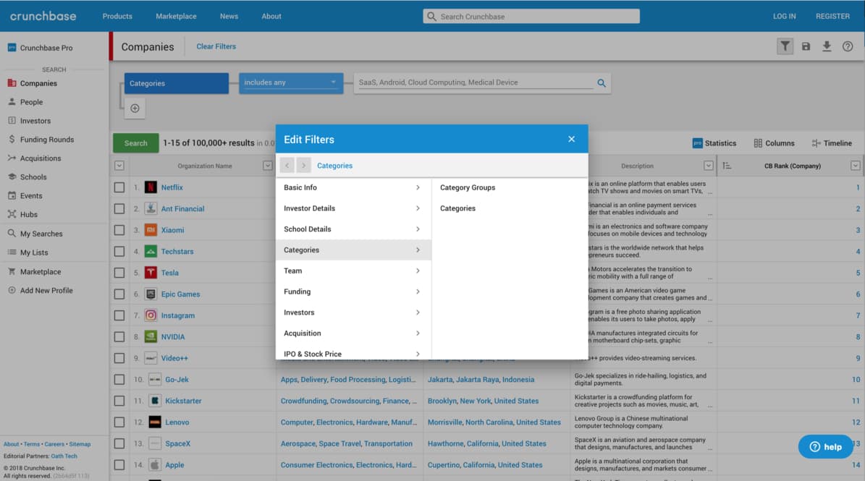Image resolution: width=865 pixels, height=481 pixels.
Task: Check the Xiaomi row checkbox
Action: [x=119, y=230]
